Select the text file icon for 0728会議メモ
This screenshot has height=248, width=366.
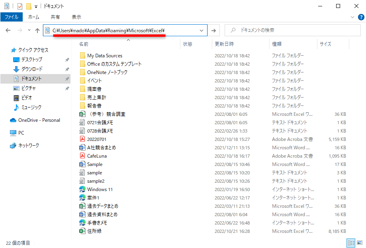point(82,131)
